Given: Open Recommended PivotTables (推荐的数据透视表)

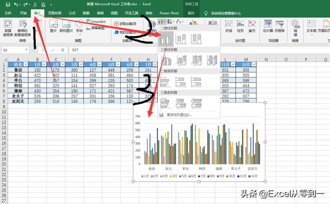Looking at the screenshot, I should coord(23,28).
